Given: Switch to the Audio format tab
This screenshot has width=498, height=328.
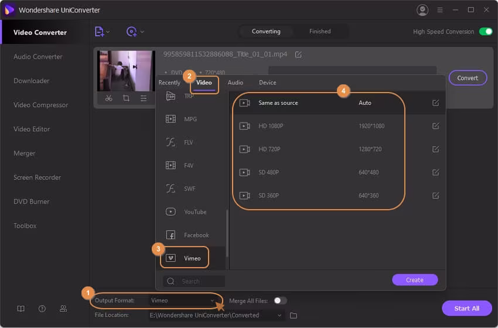Looking at the screenshot, I should point(236,83).
